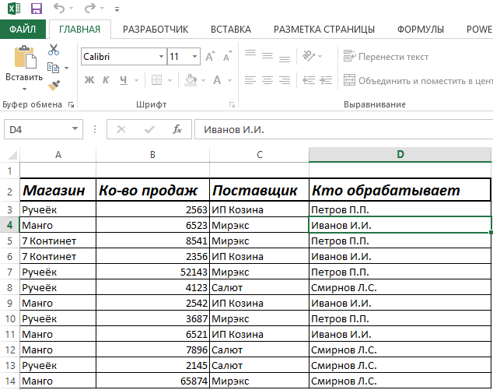The width and height of the screenshot is (493, 390).
Task: Align text to the middle vertically
Action: click(x=267, y=56)
